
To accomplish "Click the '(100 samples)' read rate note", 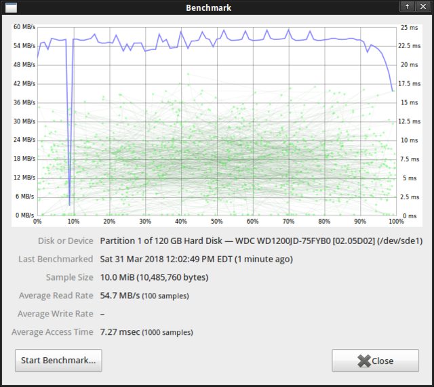I will point(165,296).
